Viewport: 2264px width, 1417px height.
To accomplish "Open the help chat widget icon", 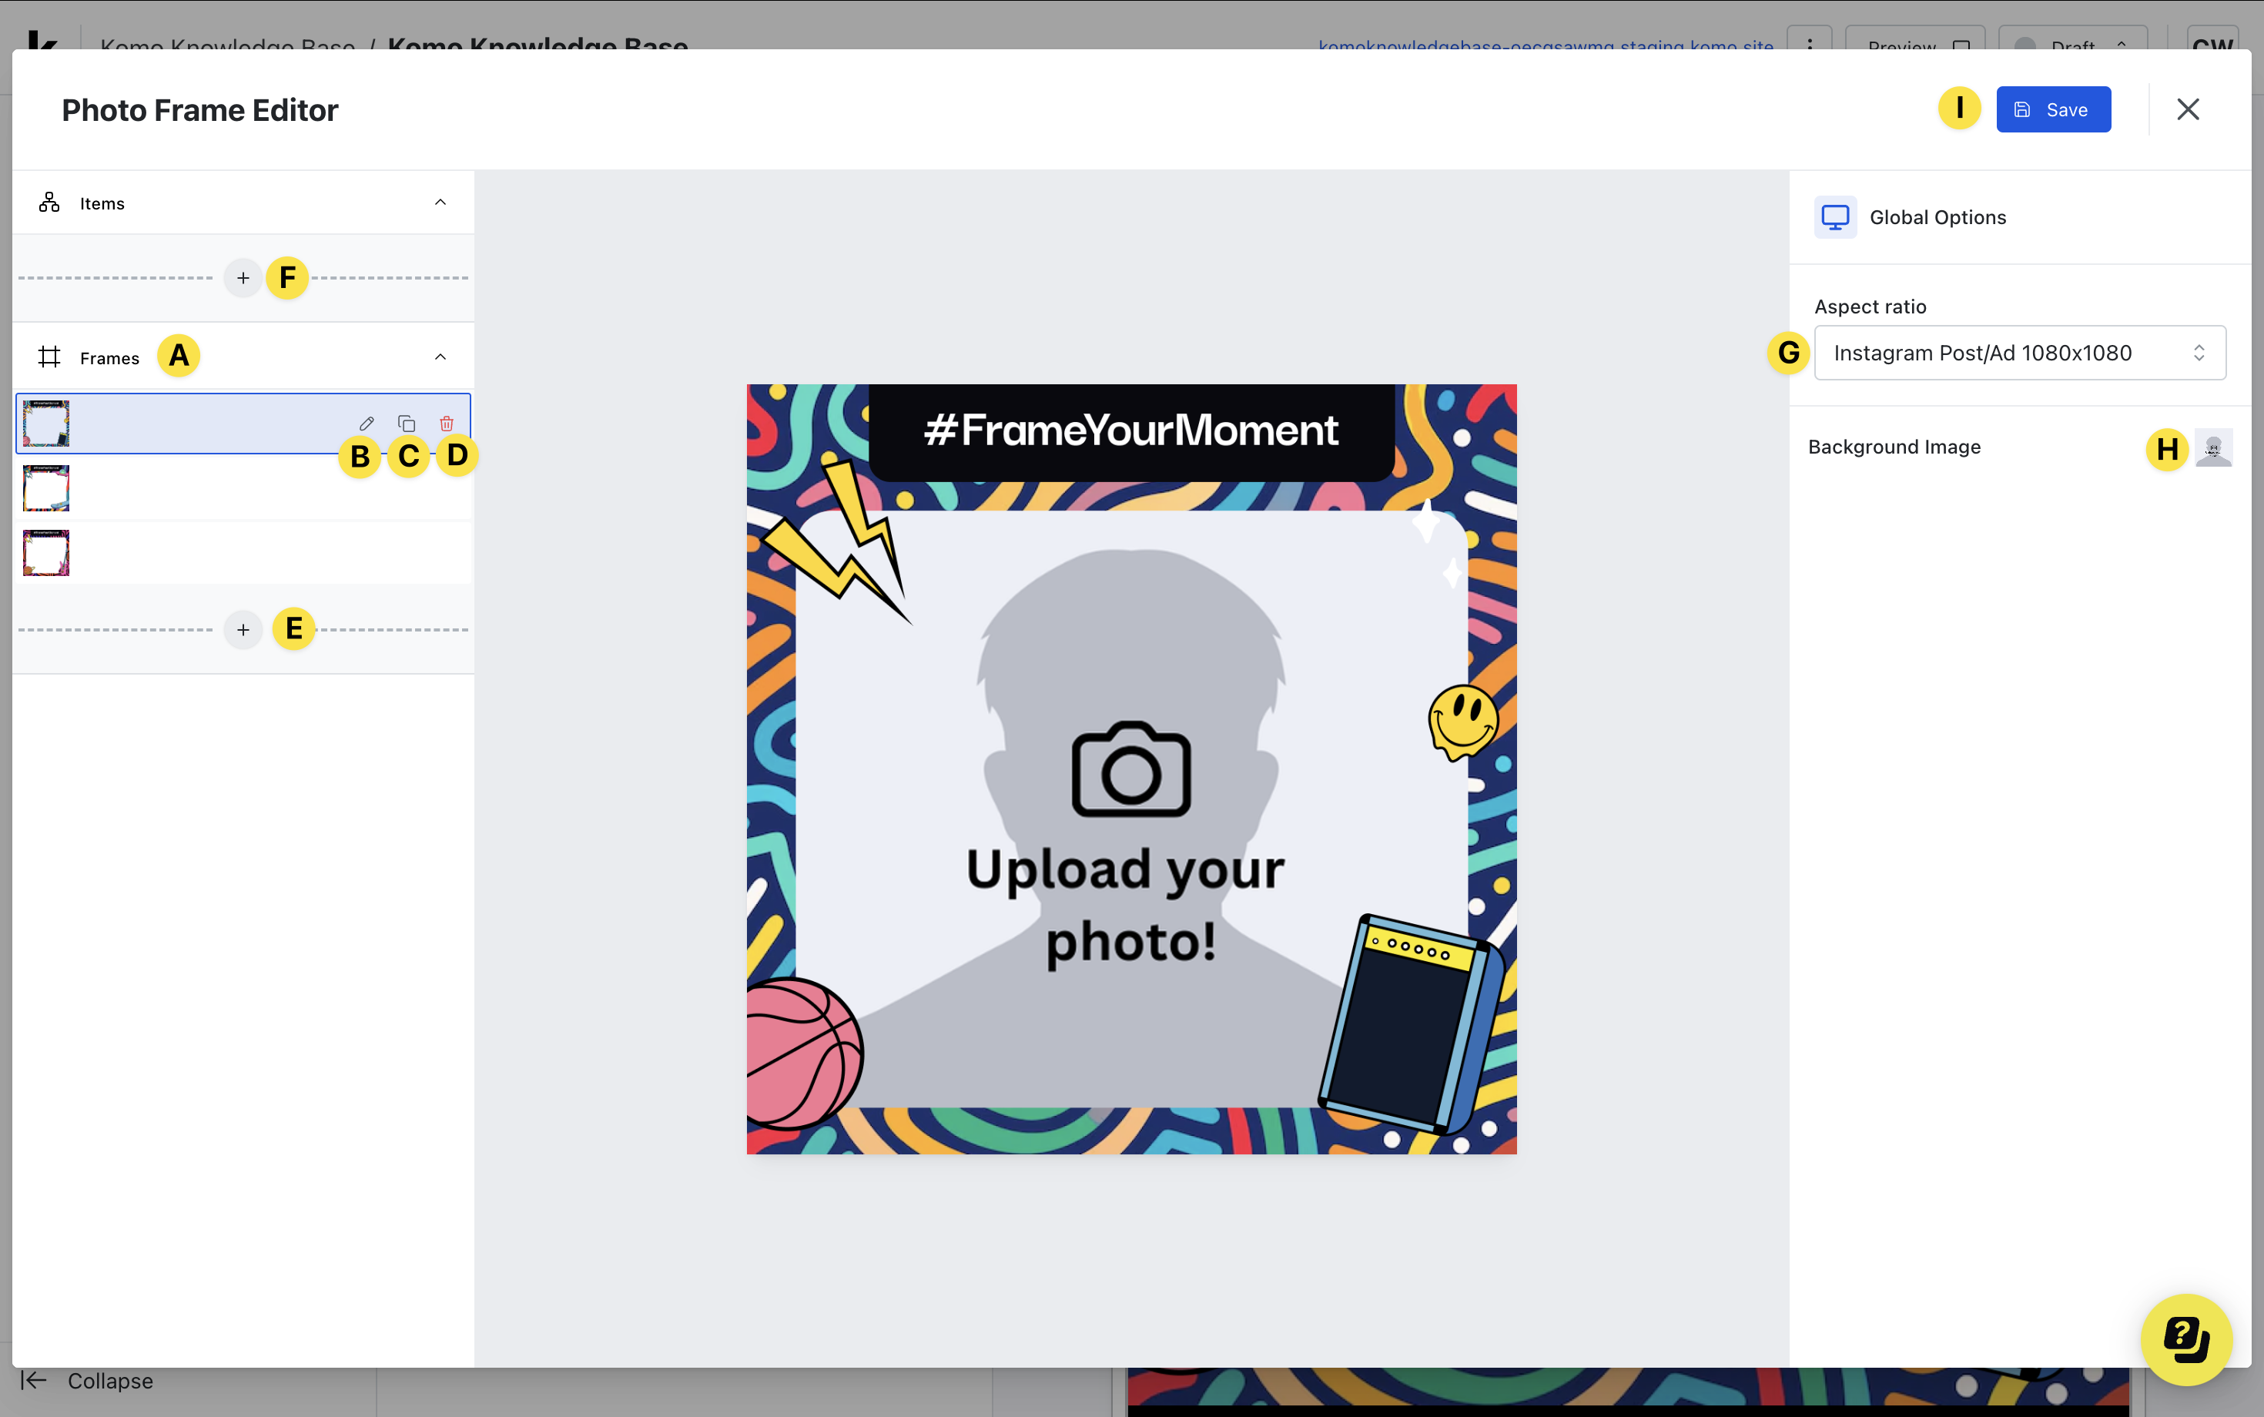I will 2186,1339.
